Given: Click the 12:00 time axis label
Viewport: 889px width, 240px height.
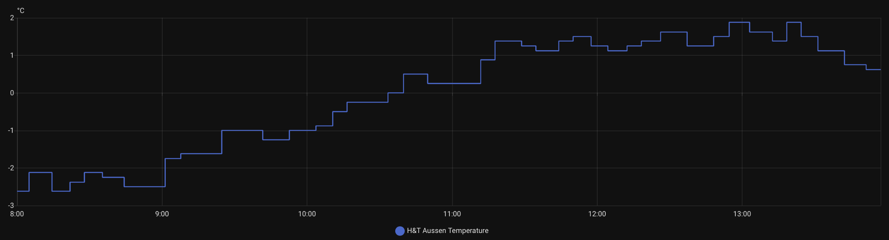Looking at the screenshot, I should click(597, 214).
